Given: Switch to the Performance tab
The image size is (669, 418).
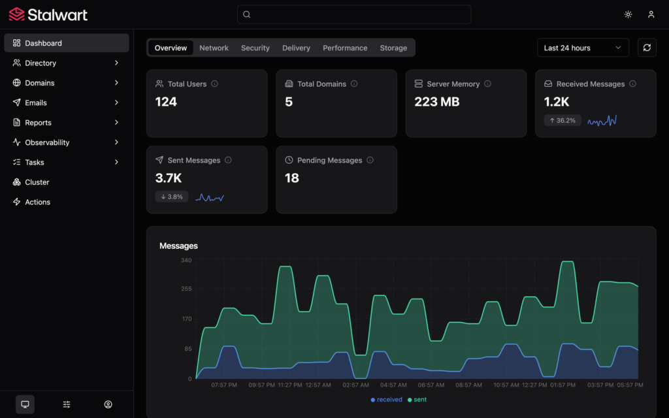Looking at the screenshot, I should coord(345,48).
